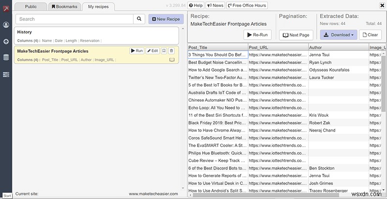Select the 'Twitter's New Two-Factor Au...' cell
The height and width of the screenshot is (199, 387).
click(x=218, y=77)
